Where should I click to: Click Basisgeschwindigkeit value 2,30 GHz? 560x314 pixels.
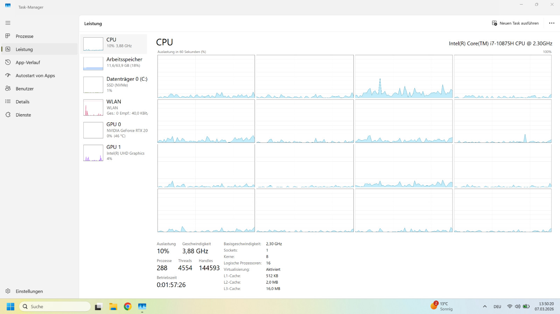pos(274,244)
